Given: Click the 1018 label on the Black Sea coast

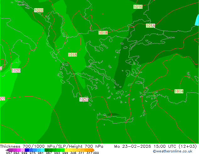Looking at the screenshot, I should coord(150,26).
